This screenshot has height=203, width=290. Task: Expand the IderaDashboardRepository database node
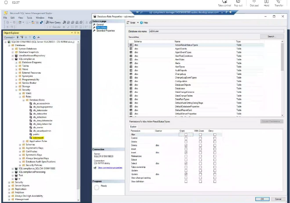13,56
